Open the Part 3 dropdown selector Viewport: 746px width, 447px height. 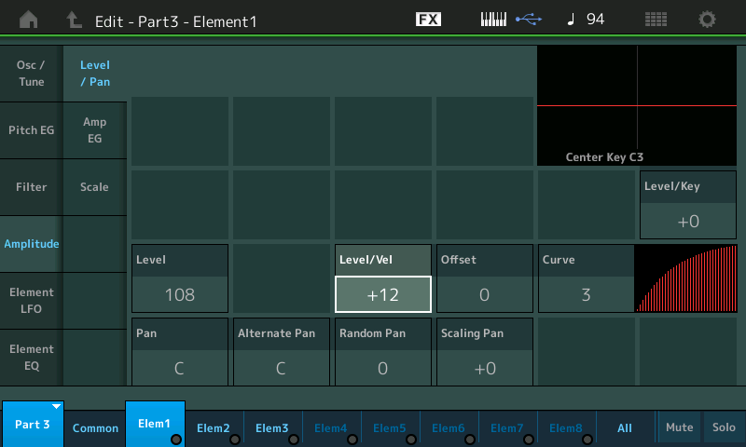pos(33,425)
